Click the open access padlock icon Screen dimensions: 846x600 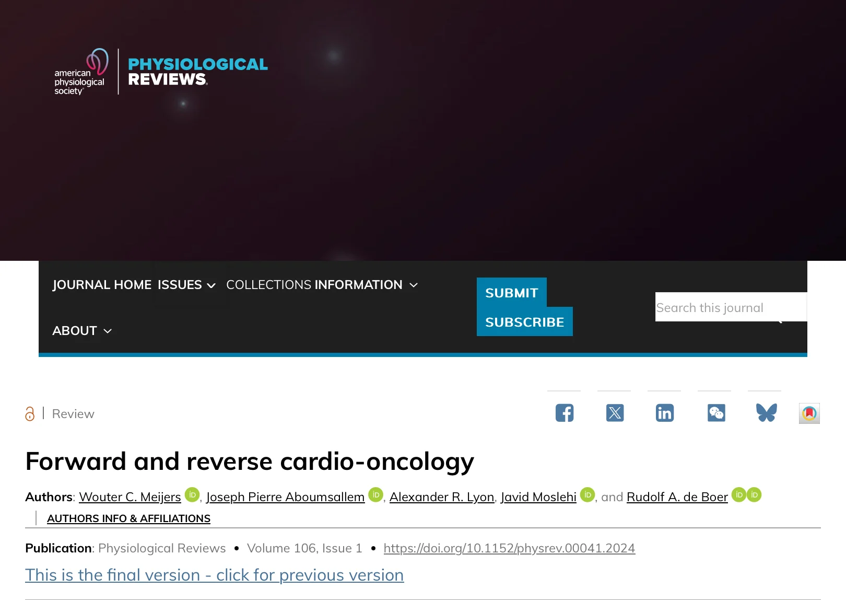pos(30,413)
